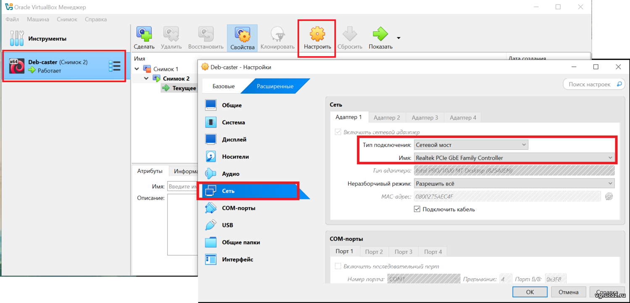Image resolution: width=630 pixels, height=303 pixels.
Task: Open the Носители storage category
Action: [235, 157]
